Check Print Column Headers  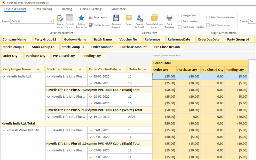(208, 17)
